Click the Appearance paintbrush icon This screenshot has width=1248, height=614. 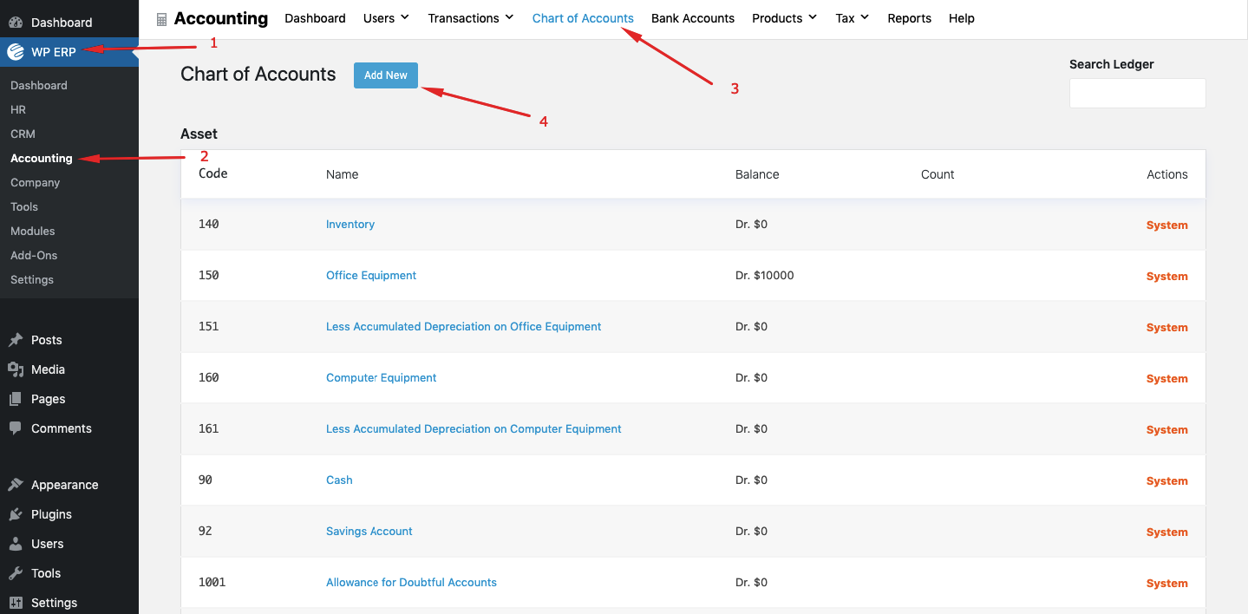(x=16, y=485)
